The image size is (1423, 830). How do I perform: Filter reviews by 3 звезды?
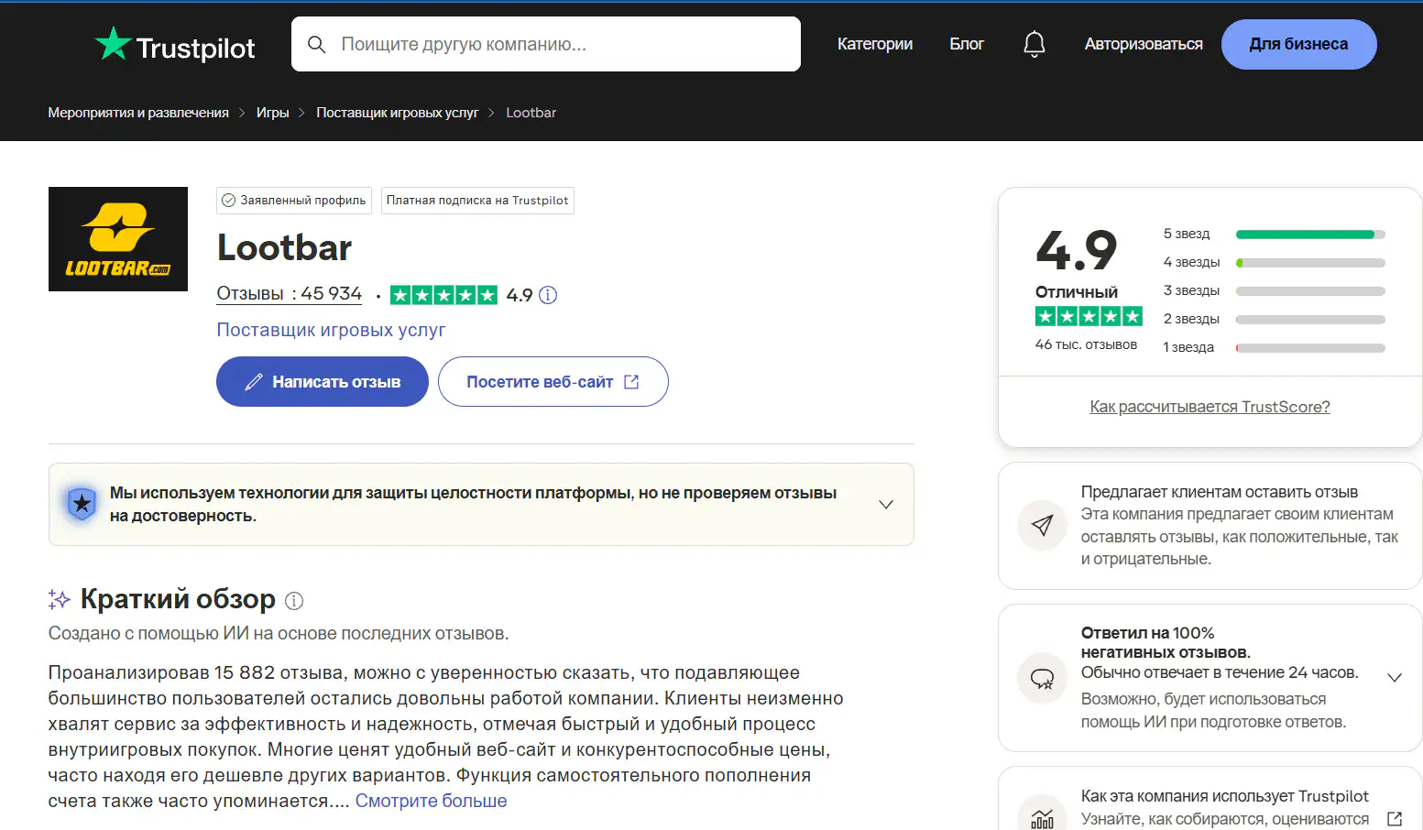[x=1274, y=291]
